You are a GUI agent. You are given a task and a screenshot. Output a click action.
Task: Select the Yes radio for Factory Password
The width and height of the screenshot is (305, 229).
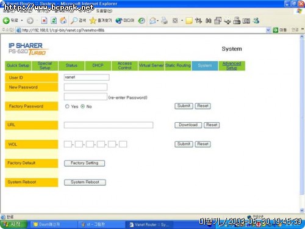pyautogui.click(x=67, y=106)
